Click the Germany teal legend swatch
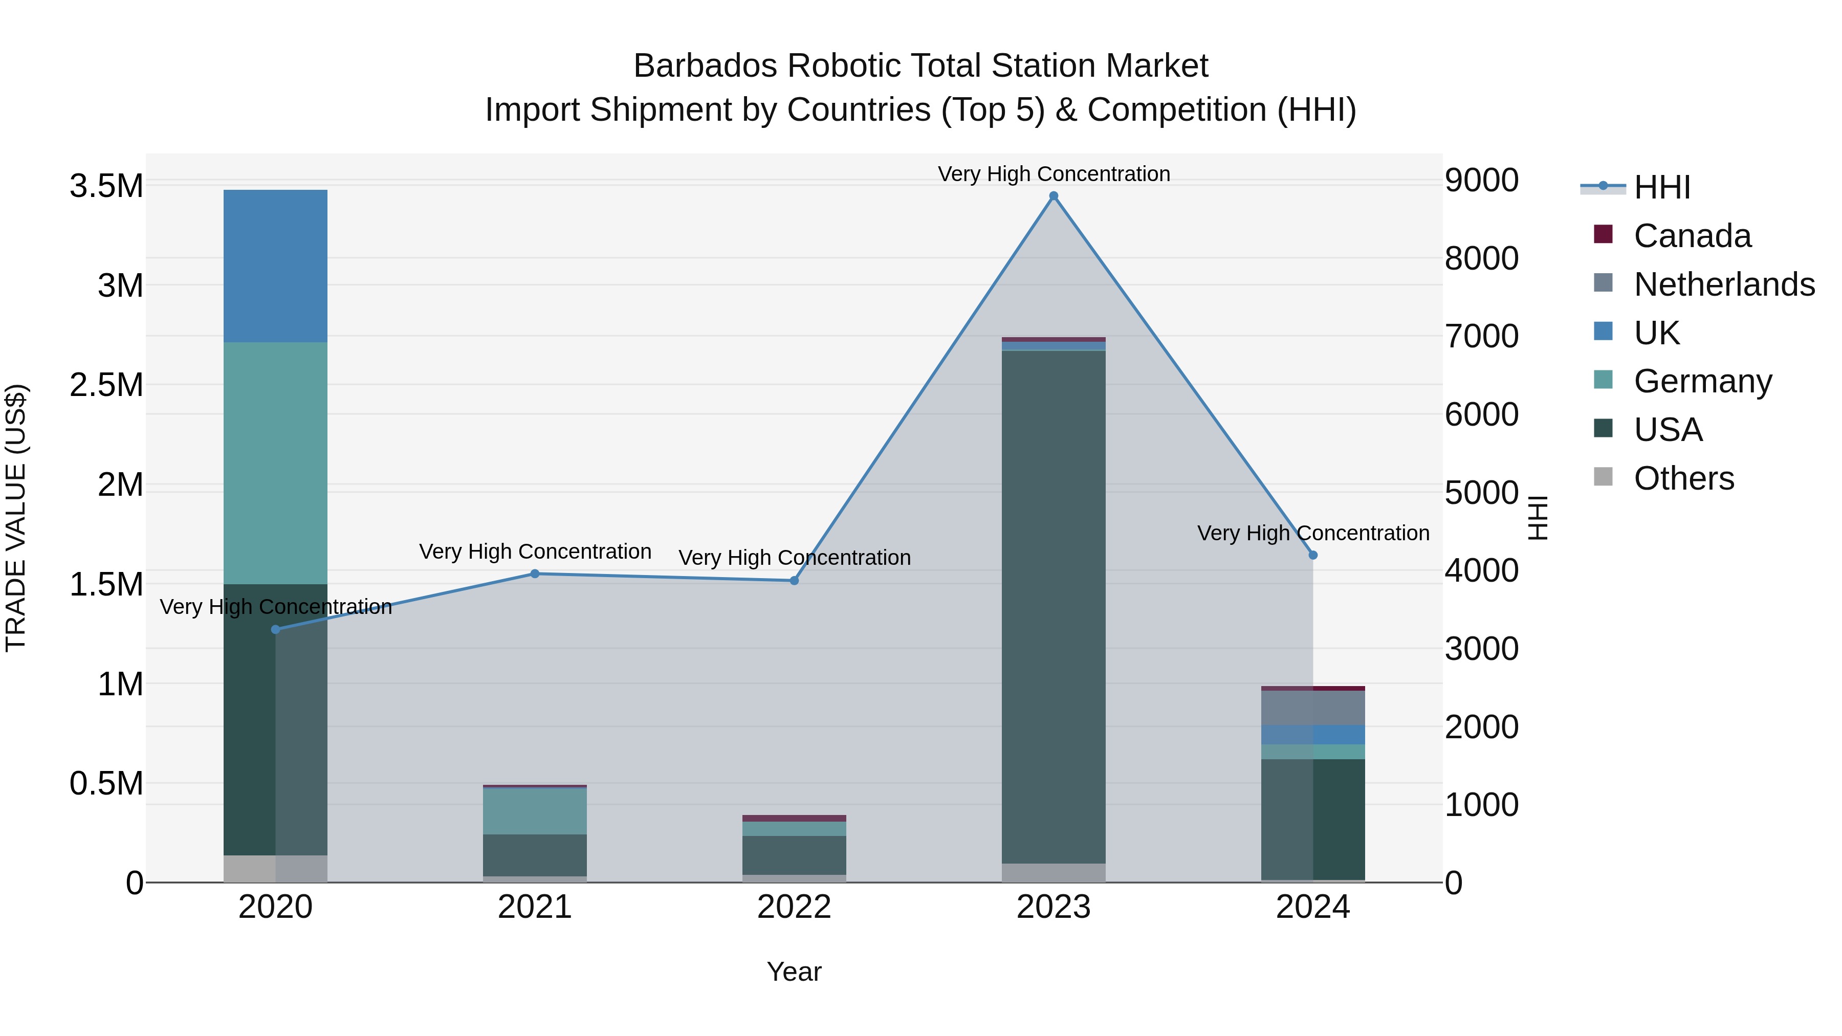 click(x=1604, y=380)
